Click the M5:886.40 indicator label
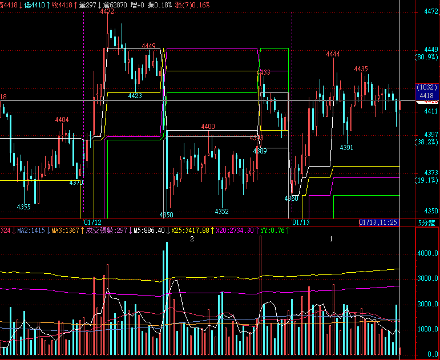 [x=149, y=230]
